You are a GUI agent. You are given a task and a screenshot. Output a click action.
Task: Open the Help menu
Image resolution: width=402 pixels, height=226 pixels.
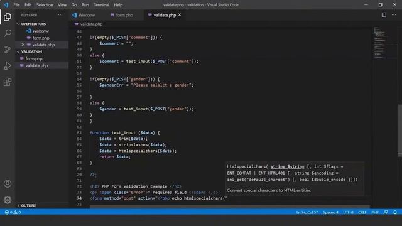click(118, 5)
